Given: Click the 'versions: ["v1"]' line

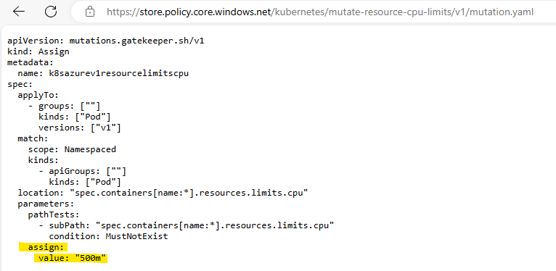Looking at the screenshot, I should pyautogui.click(x=80, y=128).
